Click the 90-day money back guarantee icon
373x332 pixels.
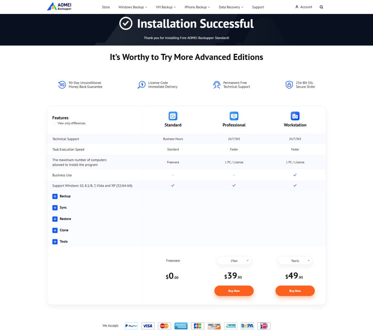click(x=62, y=85)
